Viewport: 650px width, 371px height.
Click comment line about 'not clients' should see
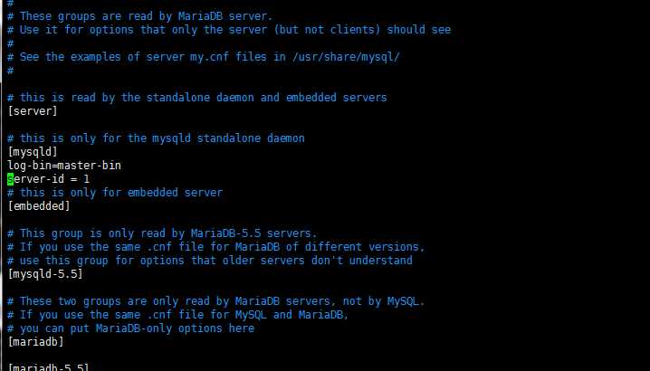coord(229,30)
